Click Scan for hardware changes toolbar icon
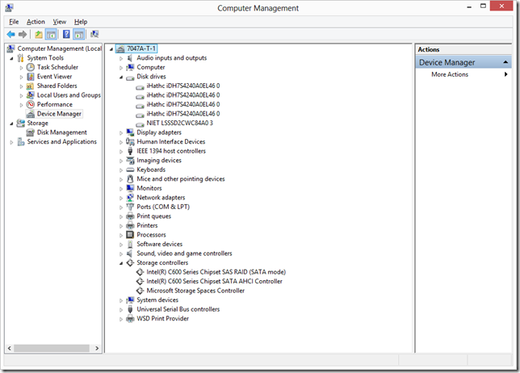Viewport: 520px width, 373px height. point(94,34)
